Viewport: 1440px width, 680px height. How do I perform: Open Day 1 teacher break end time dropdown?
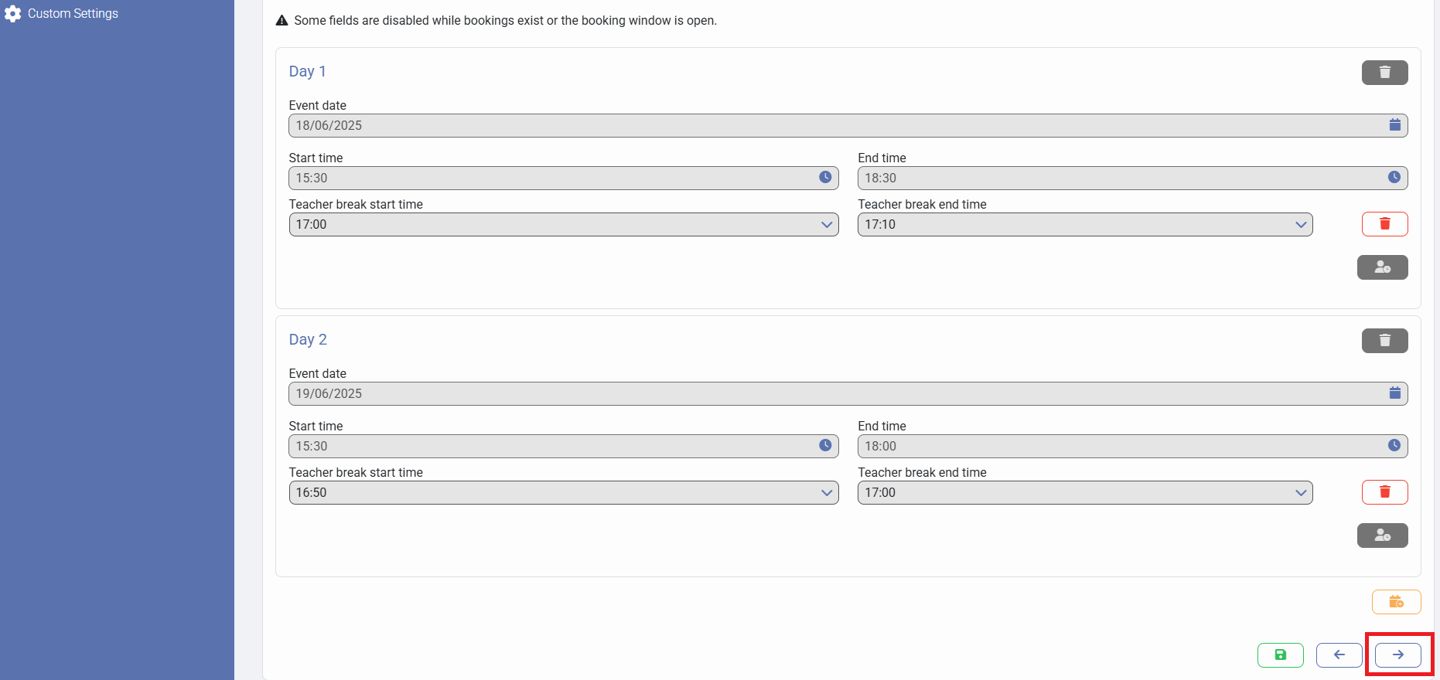click(x=1084, y=225)
